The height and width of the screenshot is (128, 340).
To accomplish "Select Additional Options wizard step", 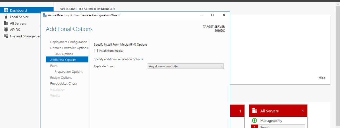I will [67, 60].
